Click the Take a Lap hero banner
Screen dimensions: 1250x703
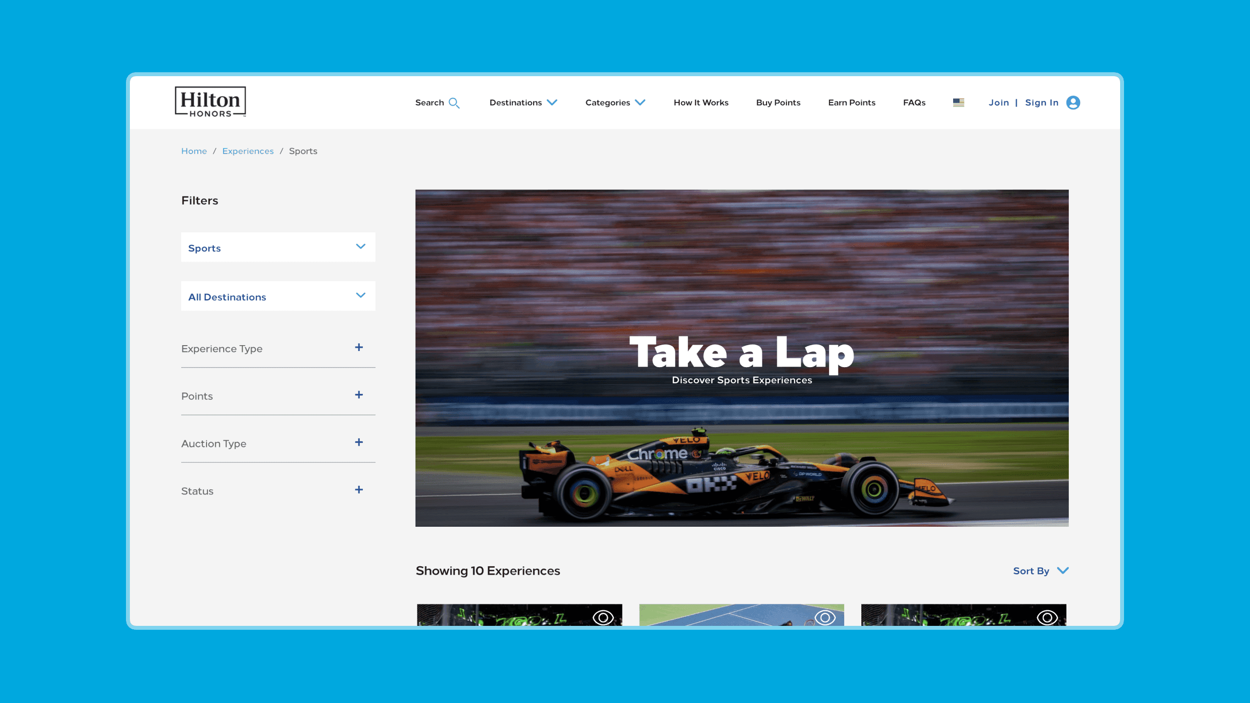[x=742, y=358]
